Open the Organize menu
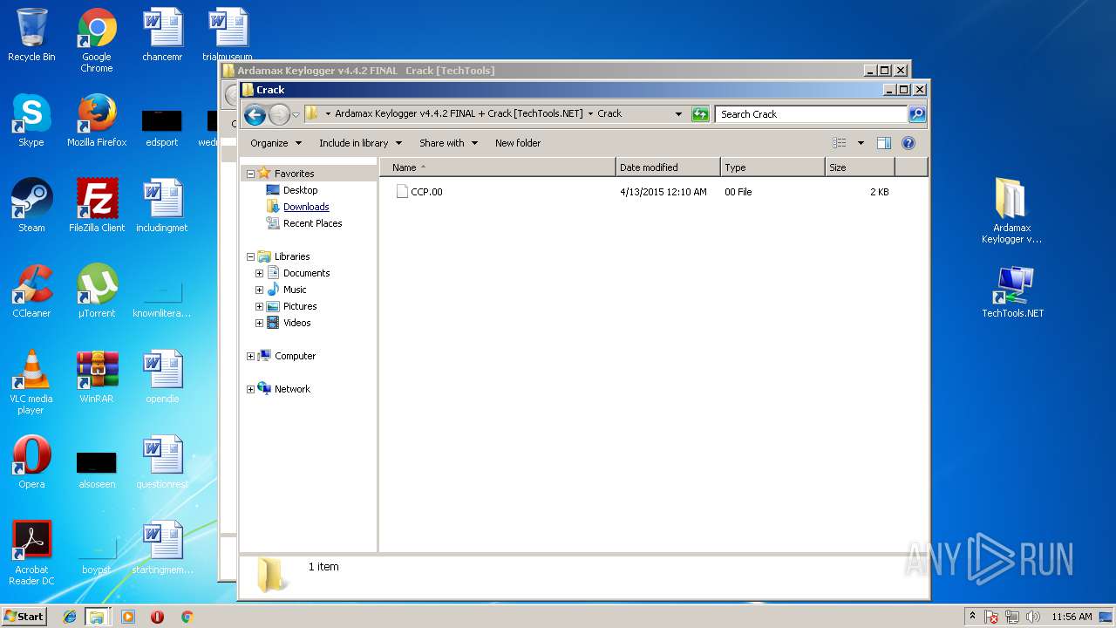 click(276, 143)
